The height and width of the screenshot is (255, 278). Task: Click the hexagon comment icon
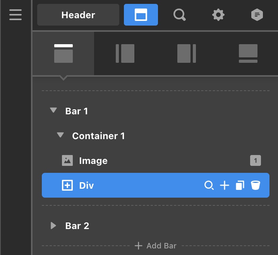click(257, 15)
